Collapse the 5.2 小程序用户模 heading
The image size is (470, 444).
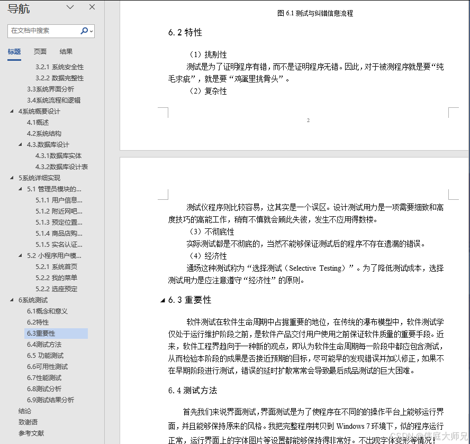20,256
